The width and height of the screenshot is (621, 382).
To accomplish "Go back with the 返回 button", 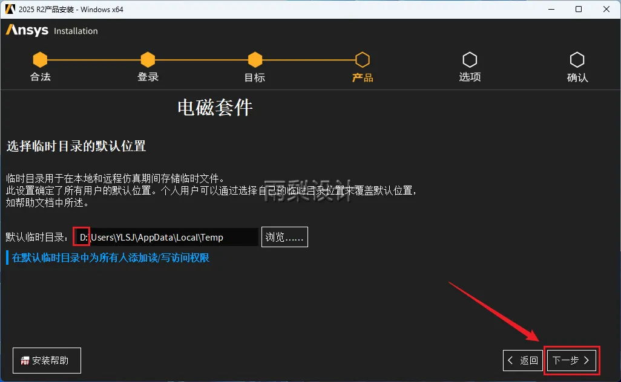I will [523, 360].
